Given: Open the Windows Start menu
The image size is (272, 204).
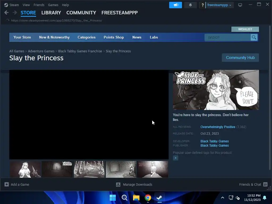Looking at the screenshot, I should coord(113,198).
